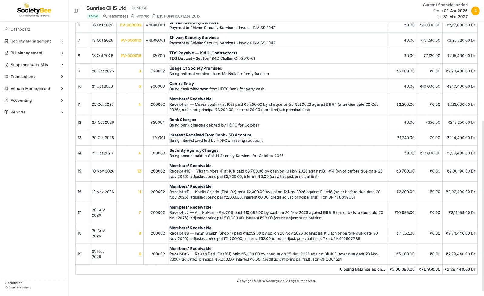Click the Kothrud location pin icon
The height and width of the screenshot is (296, 484).
click(132, 16)
